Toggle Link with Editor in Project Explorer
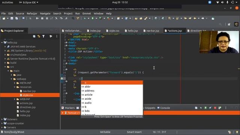The height and width of the screenshot is (135, 240). [x=39, y=36]
